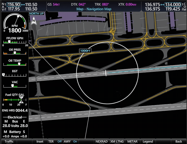The image size is (187, 144).
Task: Open the Inset softkey menu
Action: click(x=40, y=141)
